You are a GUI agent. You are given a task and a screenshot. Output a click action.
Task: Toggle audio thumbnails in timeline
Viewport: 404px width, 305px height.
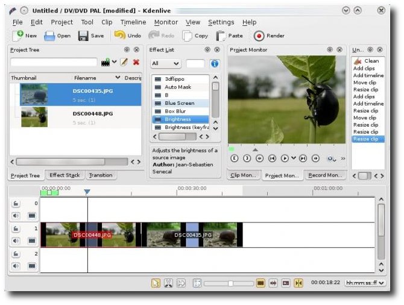click(x=273, y=283)
